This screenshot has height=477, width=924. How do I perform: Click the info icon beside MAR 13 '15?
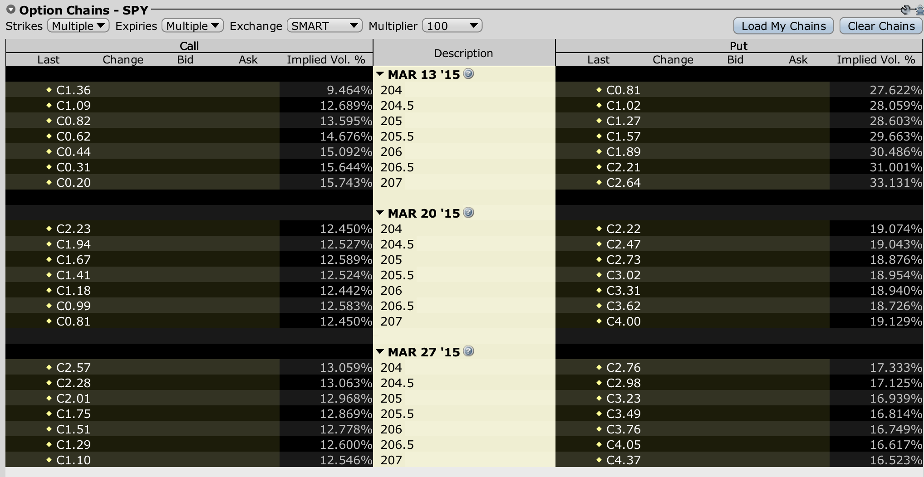pyautogui.click(x=468, y=73)
